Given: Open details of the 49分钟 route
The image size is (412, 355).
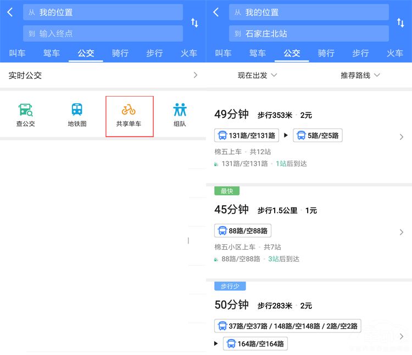Looking at the screenshot, I should (x=309, y=137).
